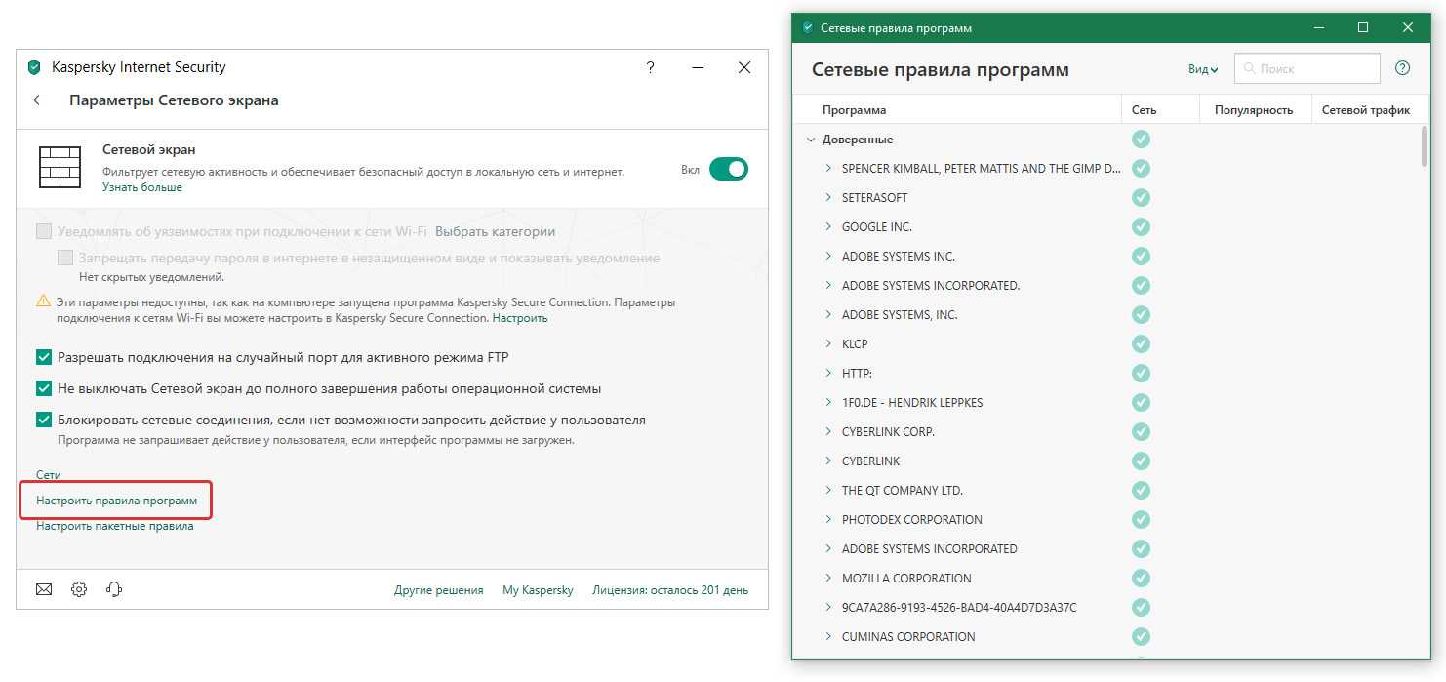Maximize the Сетевые правила программ window
Screen dimensions: 1446x682
[1363, 27]
